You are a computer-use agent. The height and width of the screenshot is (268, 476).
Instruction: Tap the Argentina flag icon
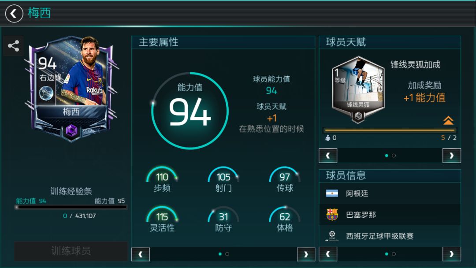pyautogui.click(x=332, y=194)
